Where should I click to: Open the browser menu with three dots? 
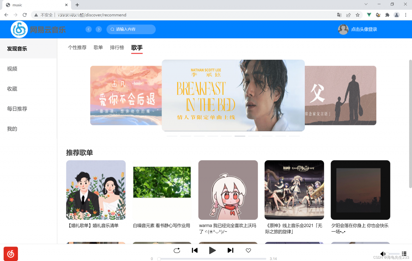pos(405,15)
